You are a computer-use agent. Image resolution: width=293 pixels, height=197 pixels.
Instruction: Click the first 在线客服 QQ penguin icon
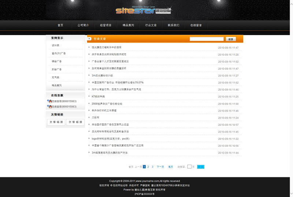point(49,101)
